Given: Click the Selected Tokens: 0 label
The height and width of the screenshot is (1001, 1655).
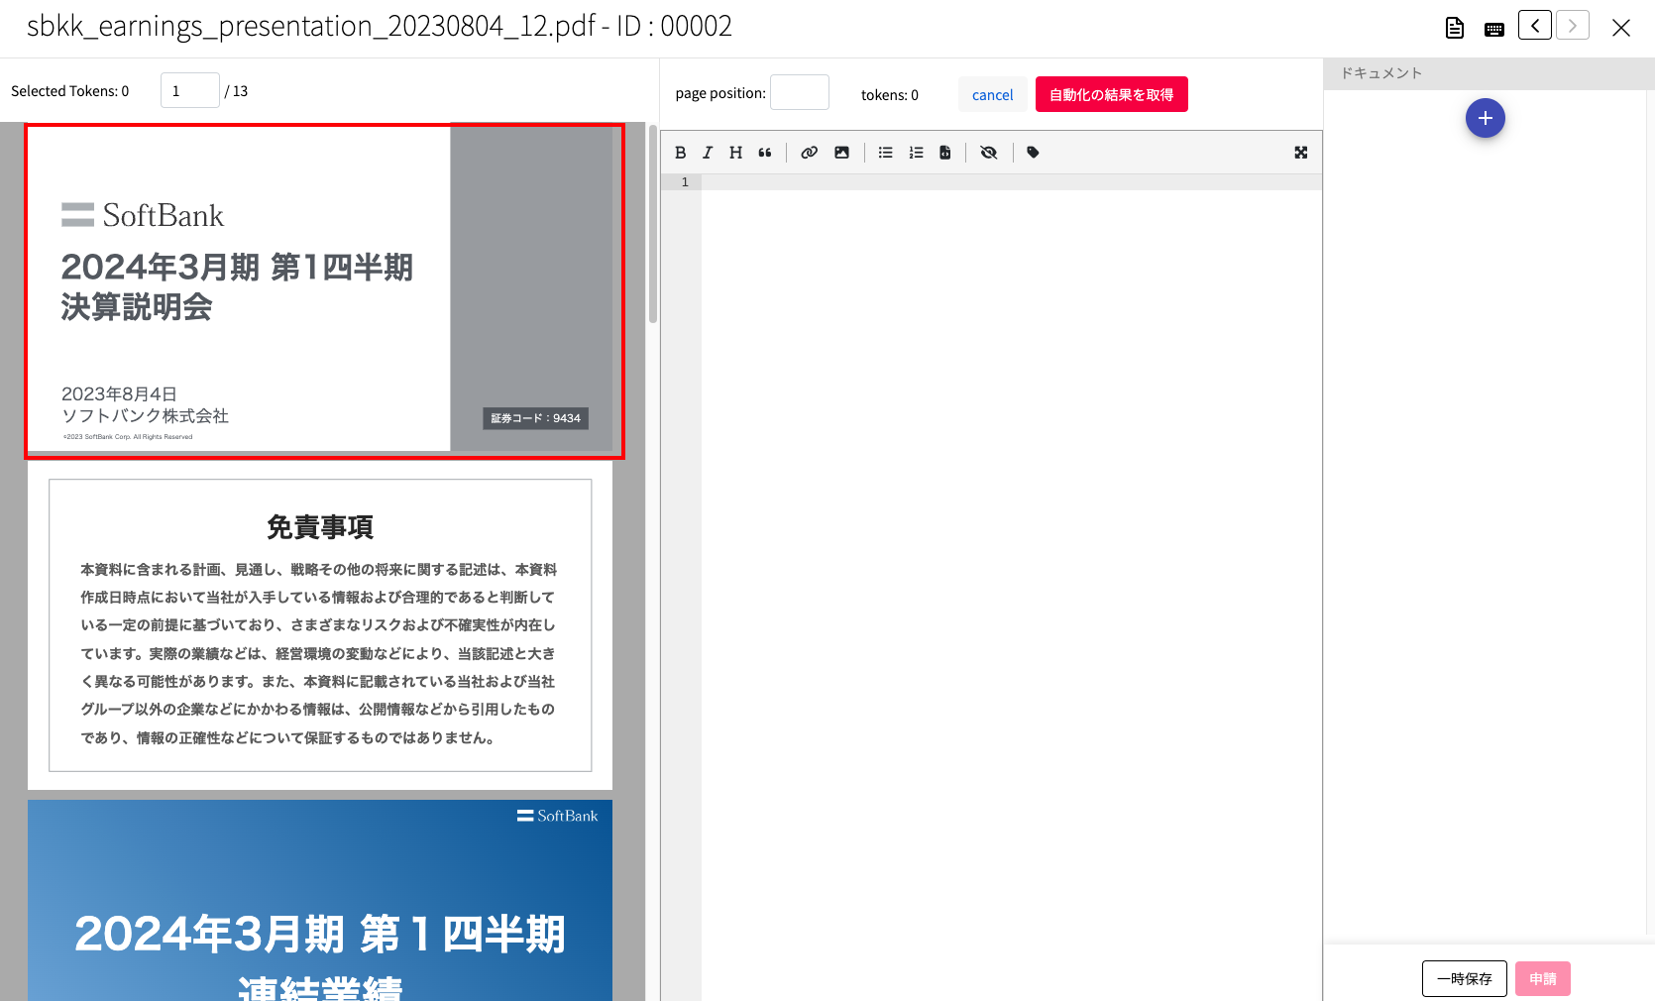Looking at the screenshot, I should click(x=70, y=91).
